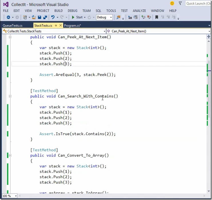This screenshot has width=212, height=200.
Task: Open the TEAM menu
Action: [x=86, y=11]
